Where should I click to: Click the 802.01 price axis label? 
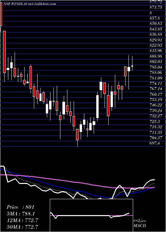tap(156, 62)
